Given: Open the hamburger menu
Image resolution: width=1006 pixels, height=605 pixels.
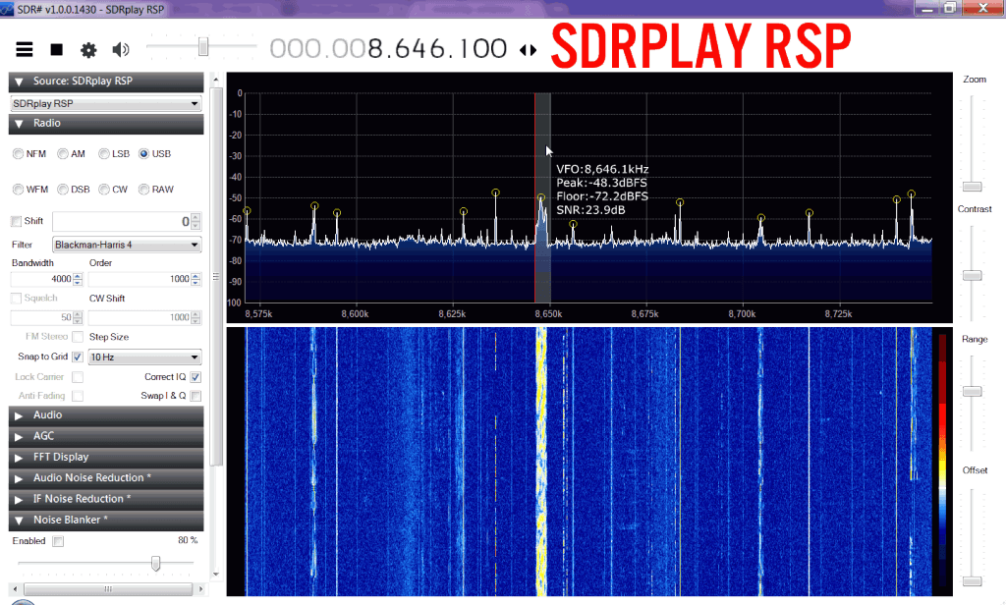Looking at the screenshot, I should tap(25, 49).
